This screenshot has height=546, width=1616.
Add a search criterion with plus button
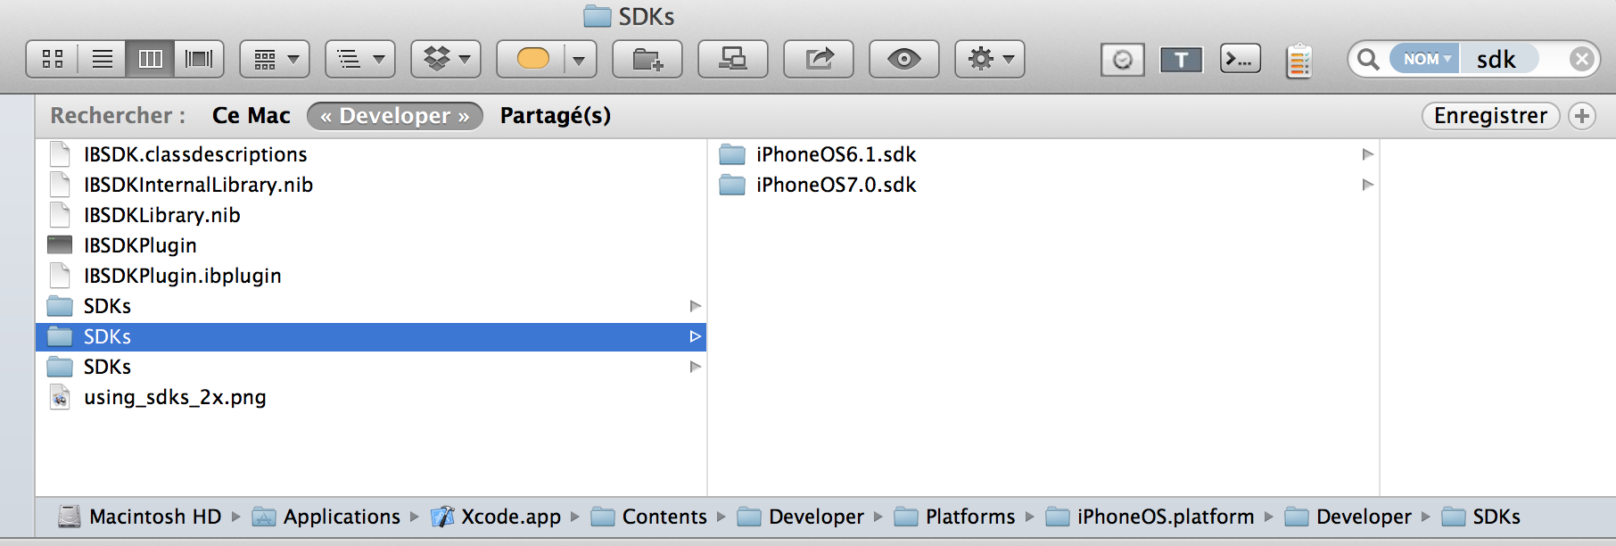1582,116
